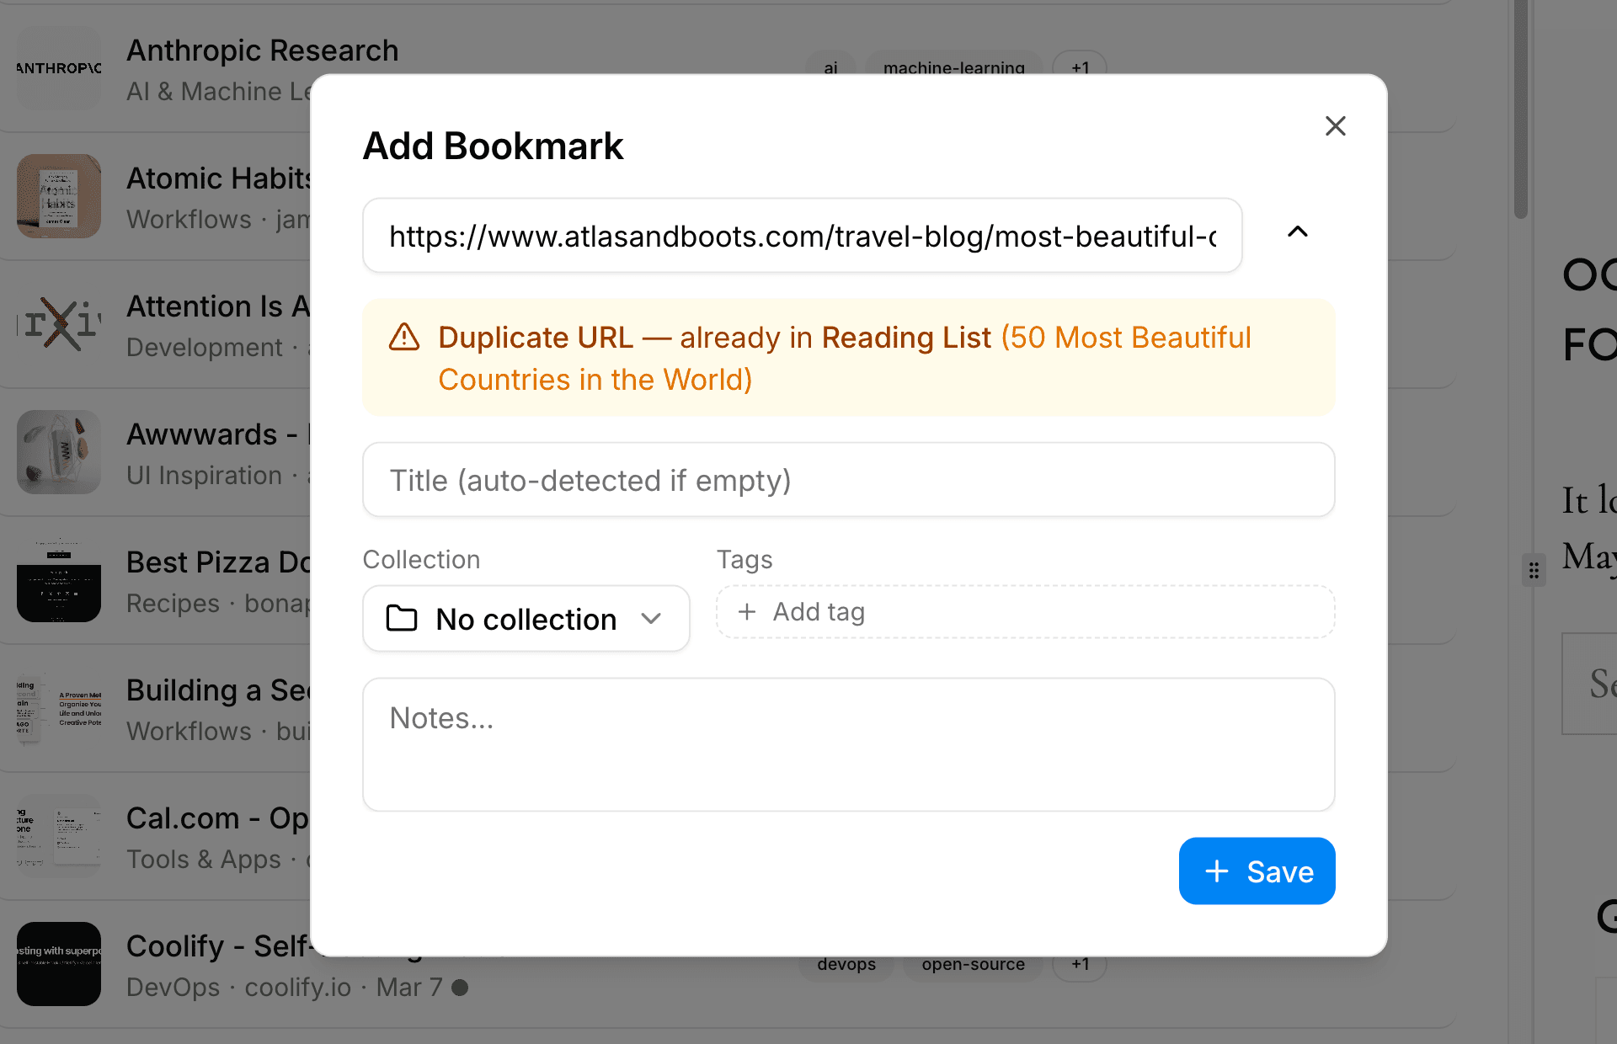1617x1044 pixels.
Task: Open the Awwwards bookmark thumbnail
Action: pyautogui.click(x=59, y=452)
